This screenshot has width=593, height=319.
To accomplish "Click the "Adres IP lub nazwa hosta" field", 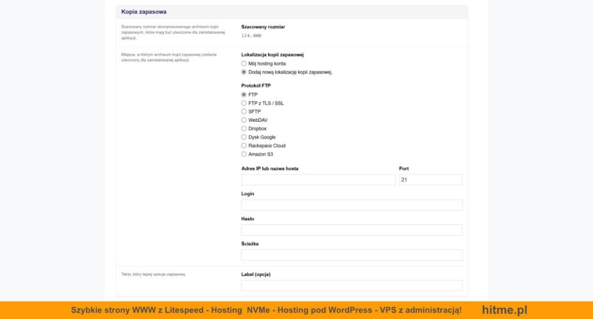I will coord(318,180).
